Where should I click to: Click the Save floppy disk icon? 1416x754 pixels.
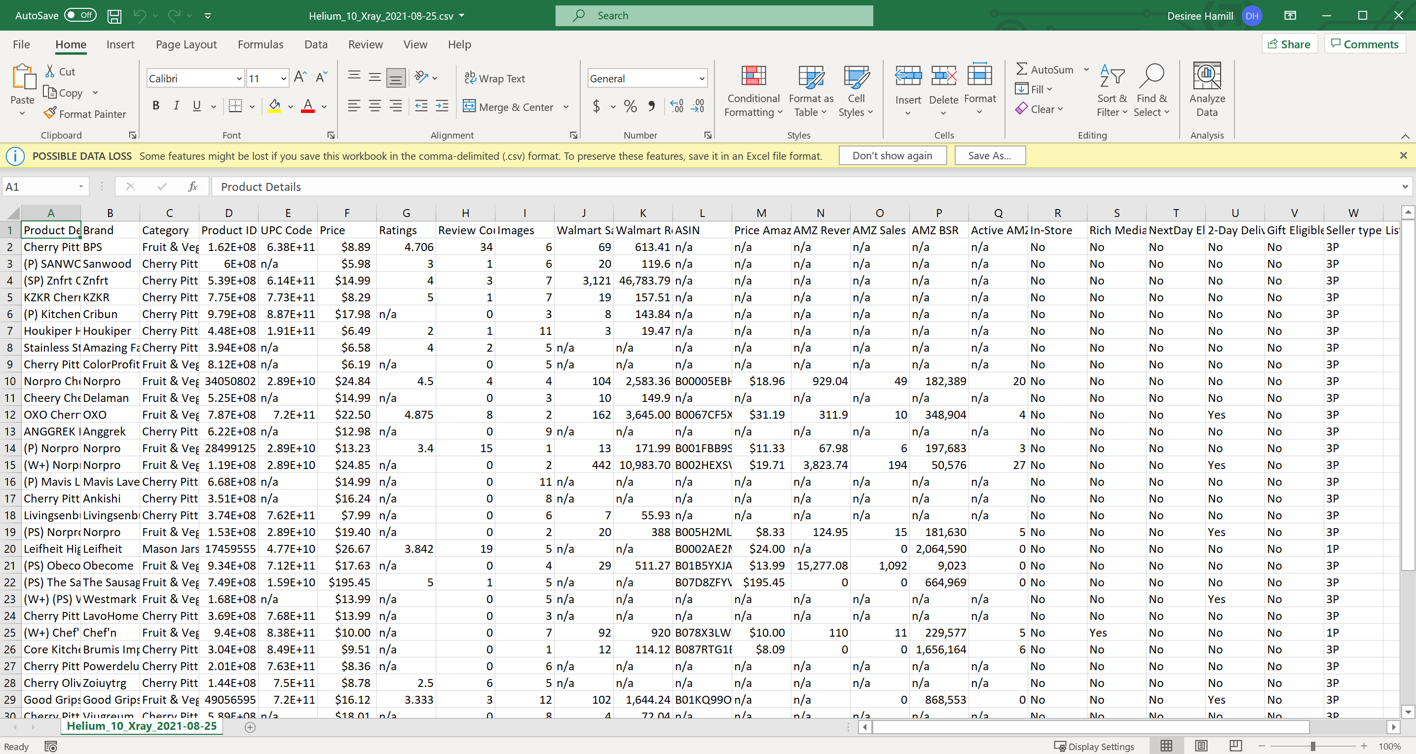coord(114,16)
